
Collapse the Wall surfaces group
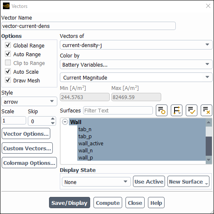click(65, 122)
